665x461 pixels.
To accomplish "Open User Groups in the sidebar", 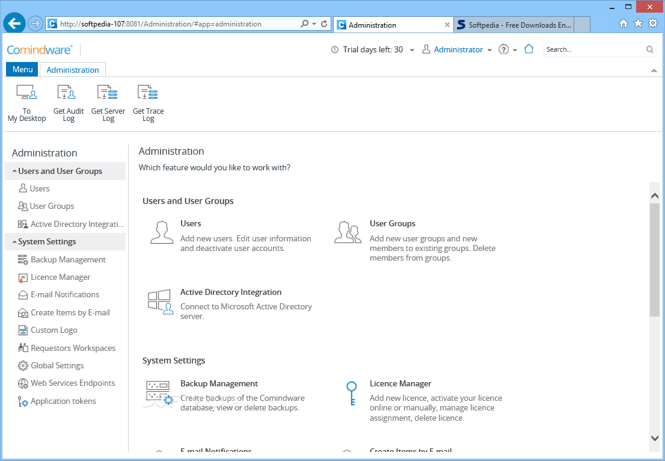I will point(46,206).
